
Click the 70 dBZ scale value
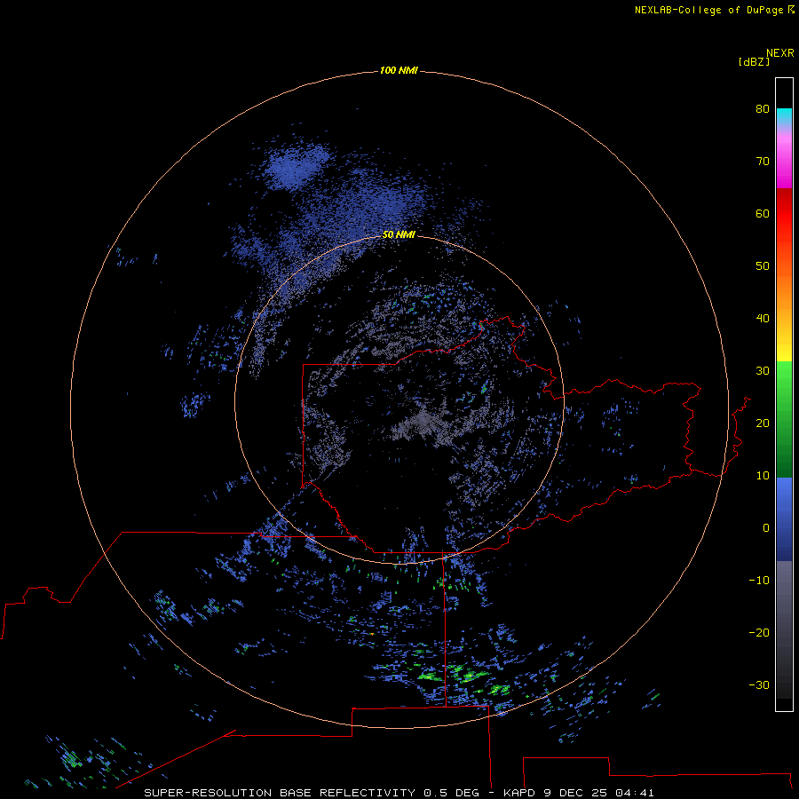coord(763,161)
